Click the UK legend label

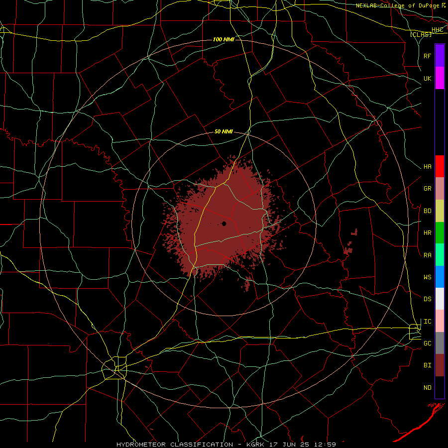pyautogui.click(x=428, y=78)
